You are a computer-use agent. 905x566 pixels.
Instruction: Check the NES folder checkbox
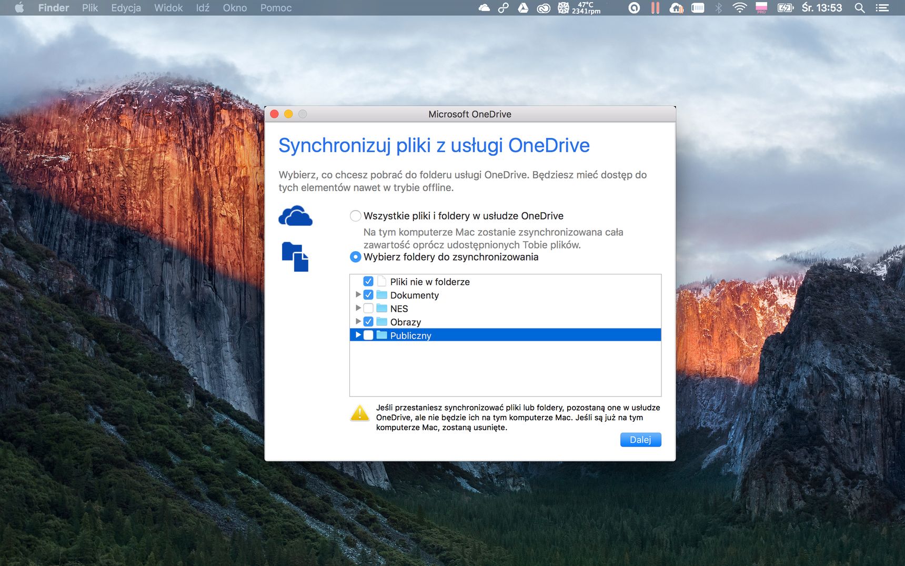click(x=368, y=309)
